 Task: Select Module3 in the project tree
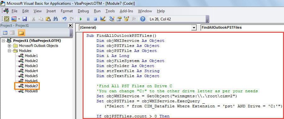pyautogui.click(x=31, y=66)
